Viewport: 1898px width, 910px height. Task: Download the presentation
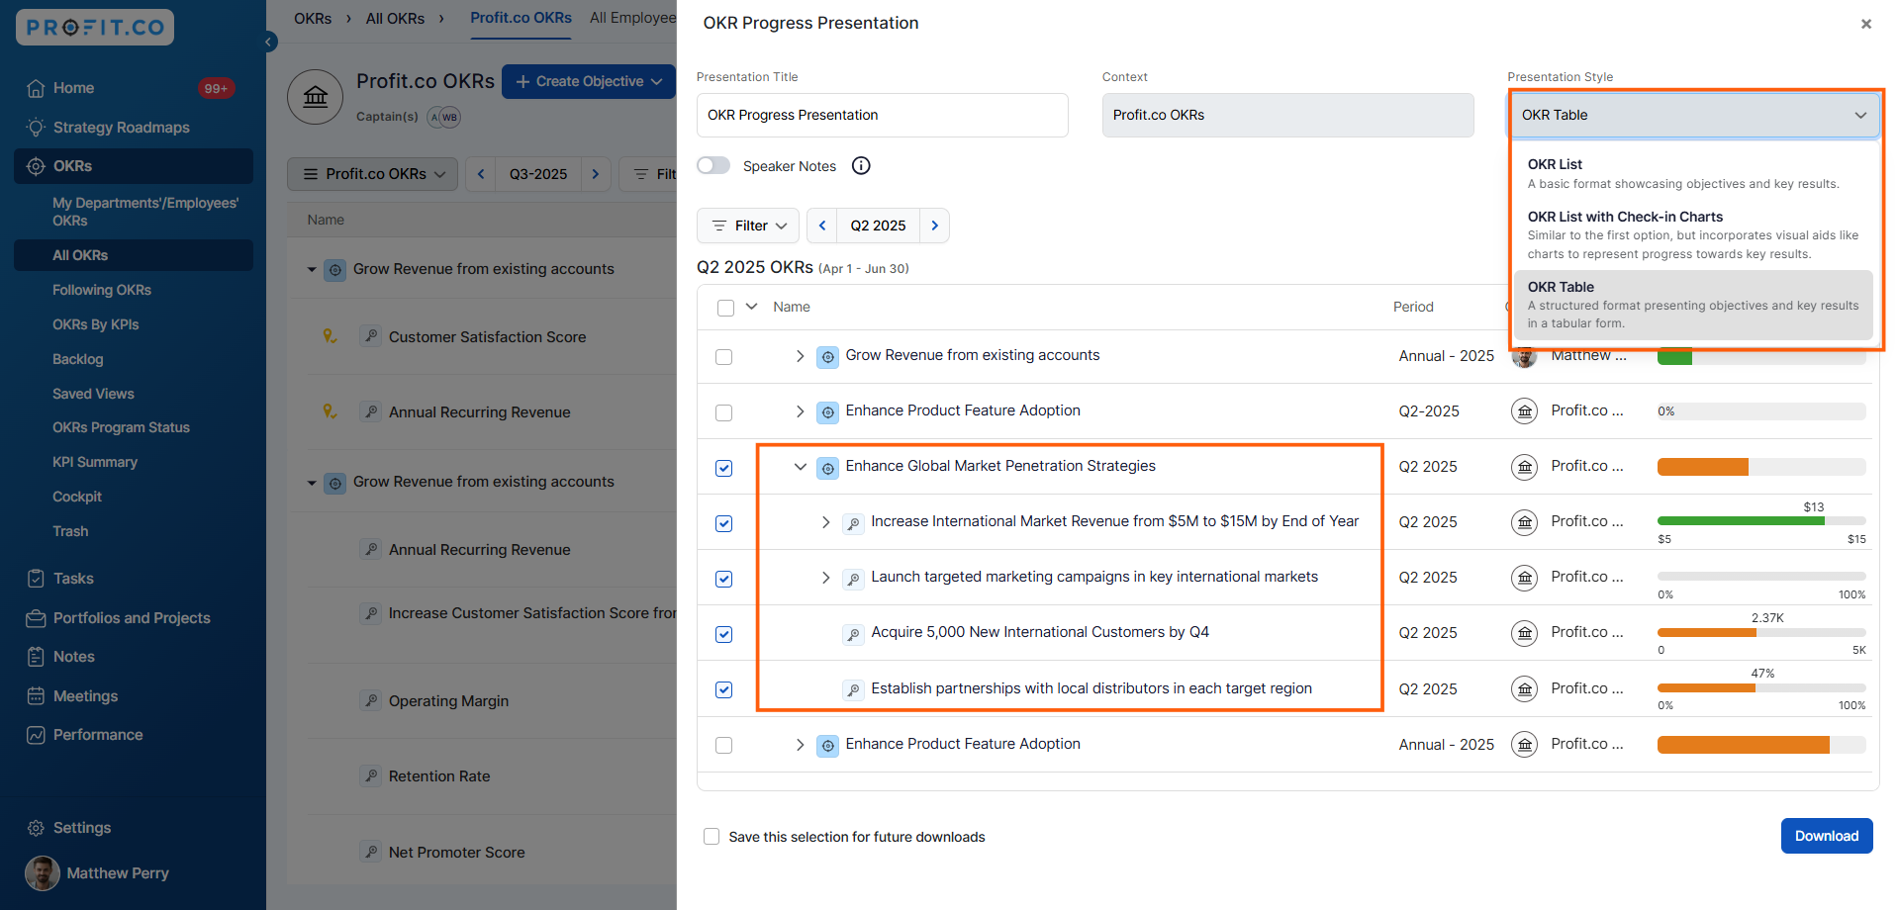tap(1827, 836)
